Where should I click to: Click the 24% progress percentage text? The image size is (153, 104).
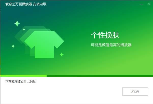tap(32, 82)
